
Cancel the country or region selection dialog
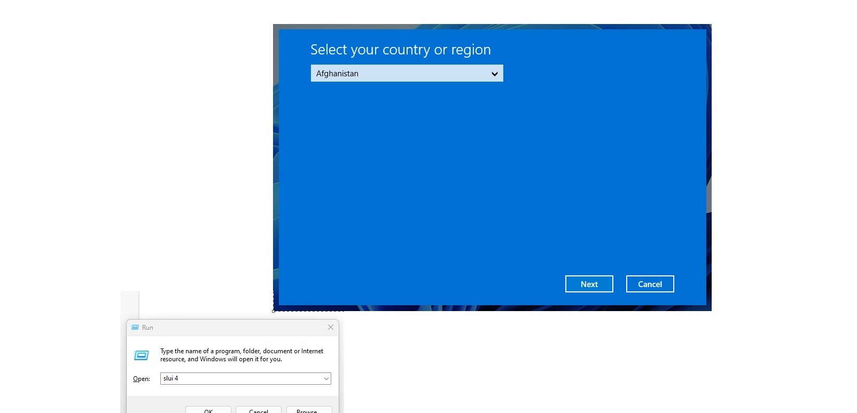point(650,284)
